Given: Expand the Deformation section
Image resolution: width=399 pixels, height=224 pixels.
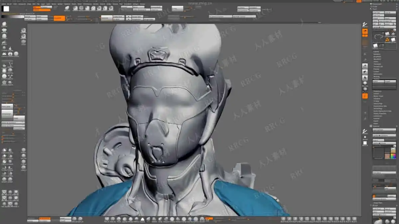Looking at the screenshot, I should (377, 74).
